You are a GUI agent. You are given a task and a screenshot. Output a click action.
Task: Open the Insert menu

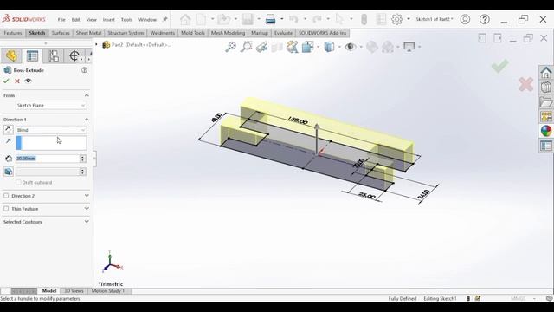[108, 19]
